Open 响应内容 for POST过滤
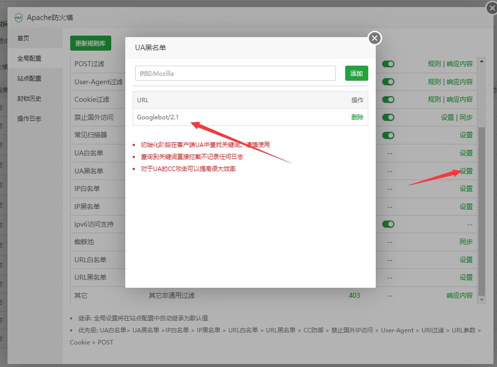The image size is (497, 367). pos(459,64)
